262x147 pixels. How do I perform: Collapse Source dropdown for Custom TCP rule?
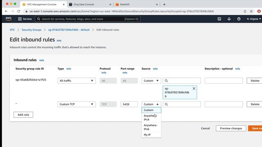pos(151,104)
